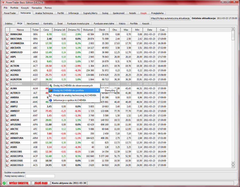Click ZGŁOŚ BŁĄD button
The height and width of the screenshot is (187, 240).
point(41,183)
